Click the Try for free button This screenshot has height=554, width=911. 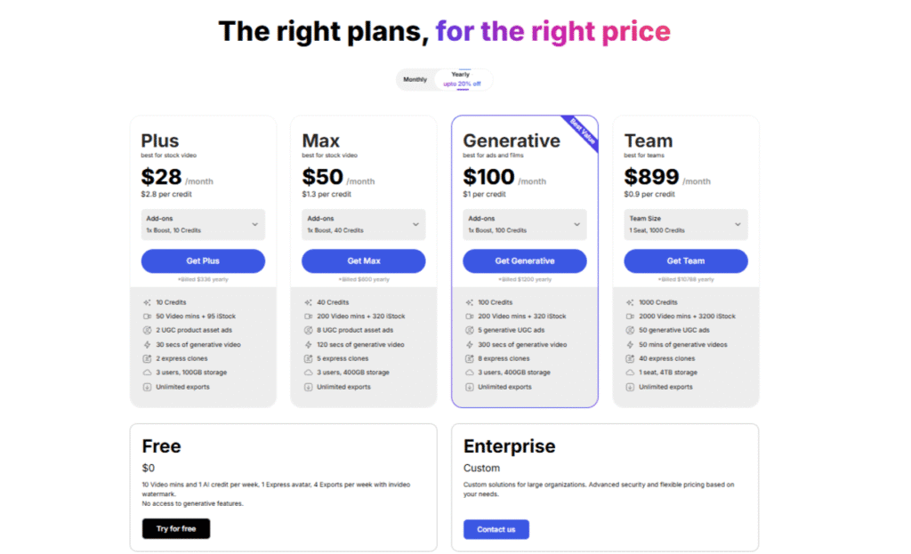[176, 529]
